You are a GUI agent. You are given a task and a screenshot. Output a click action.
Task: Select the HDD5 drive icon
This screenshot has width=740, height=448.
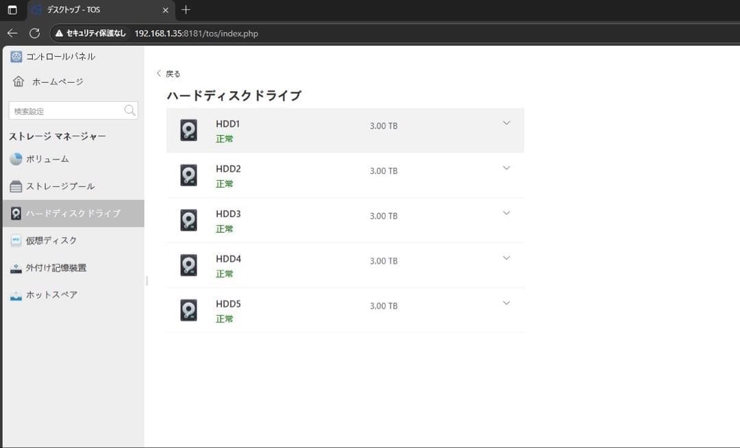coord(188,310)
